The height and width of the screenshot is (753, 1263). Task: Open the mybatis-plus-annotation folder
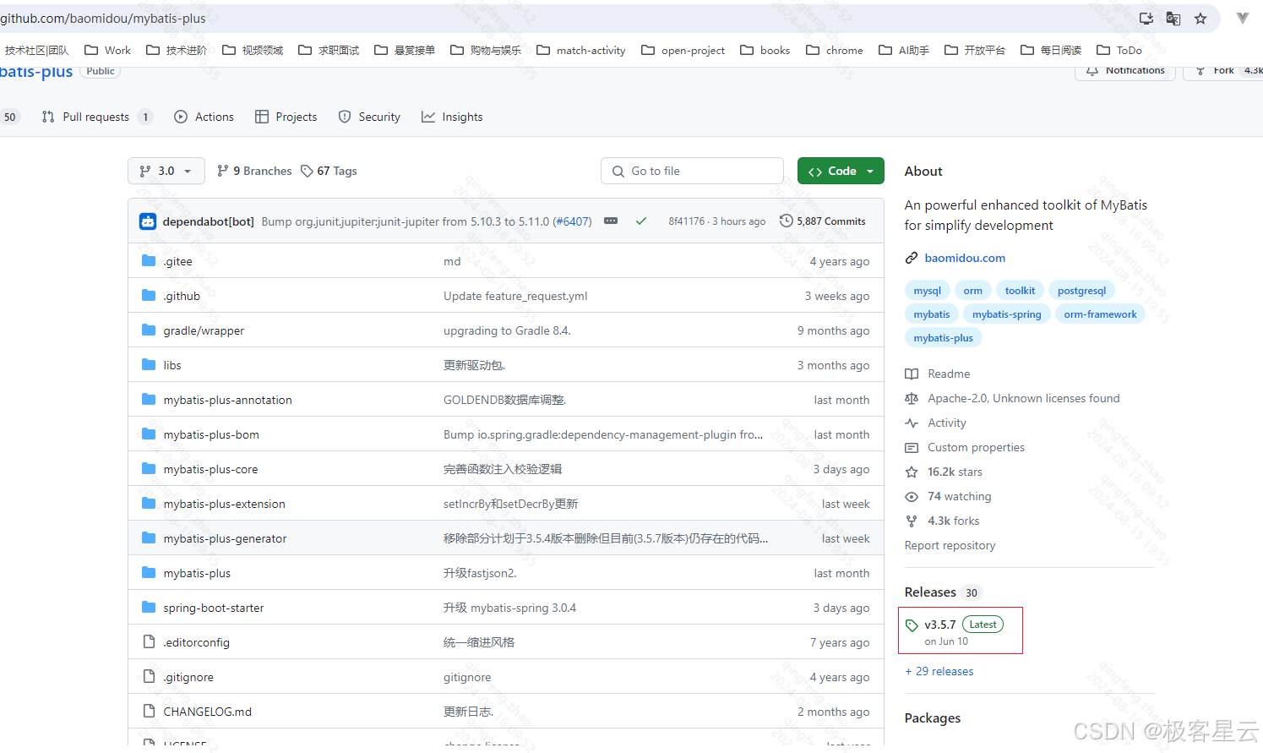click(227, 401)
